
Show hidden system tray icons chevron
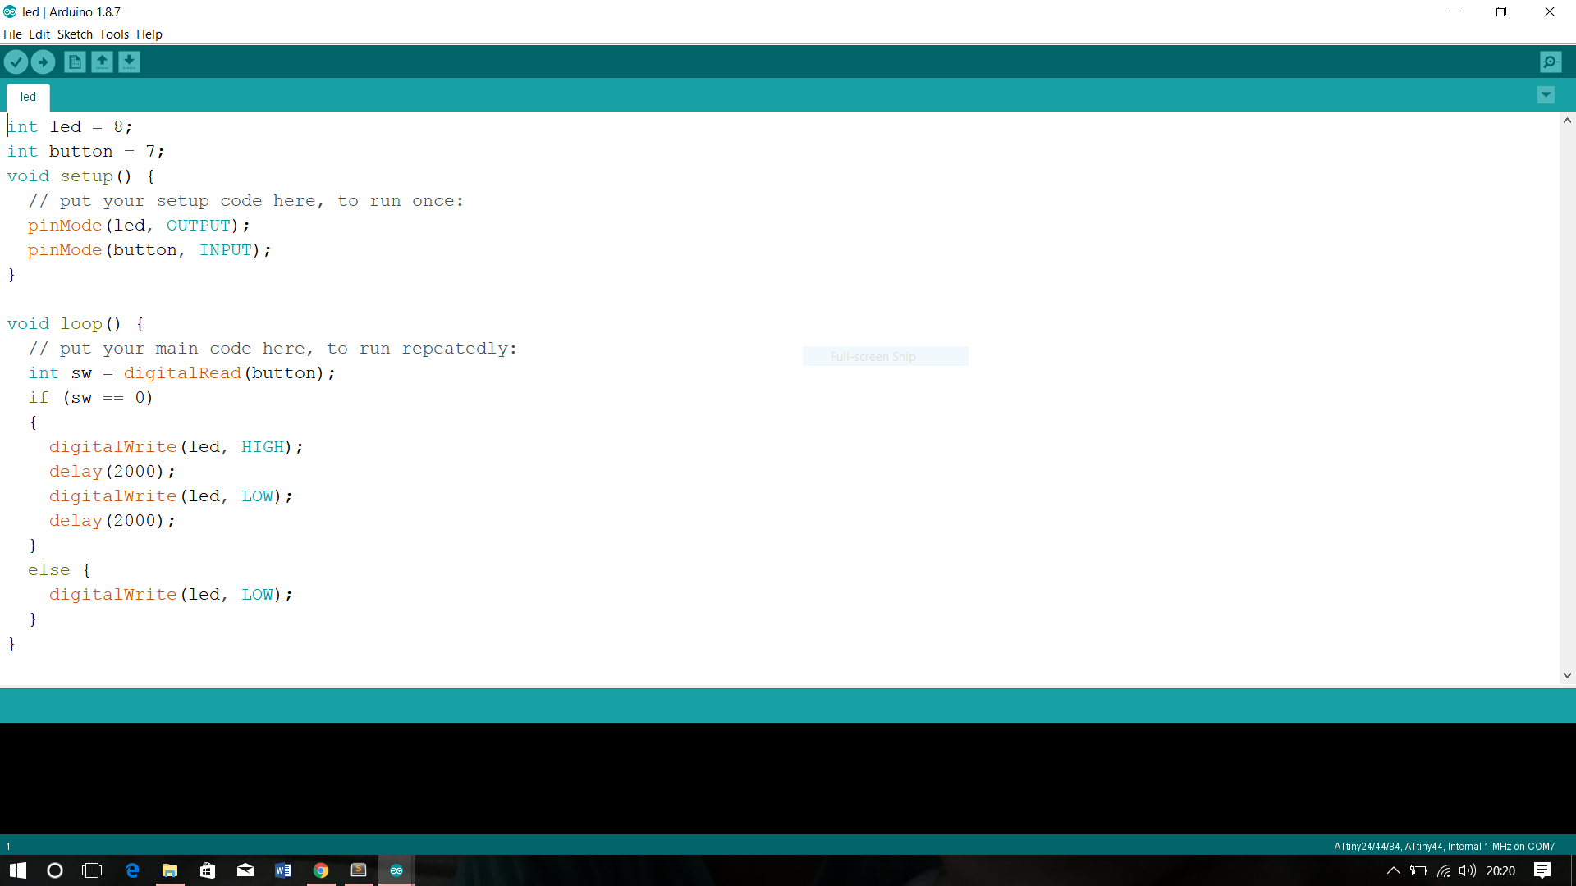coord(1393,870)
